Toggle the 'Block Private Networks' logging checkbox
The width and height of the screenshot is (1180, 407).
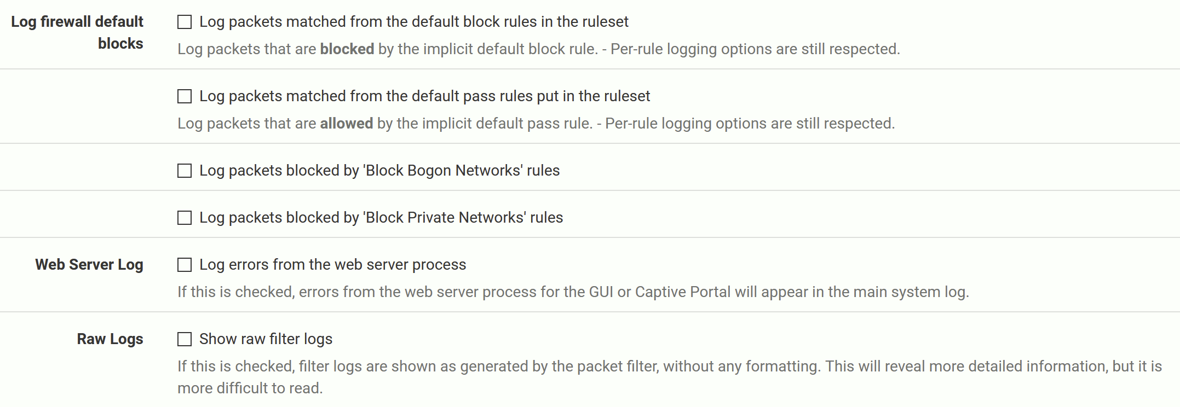pos(185,218)
